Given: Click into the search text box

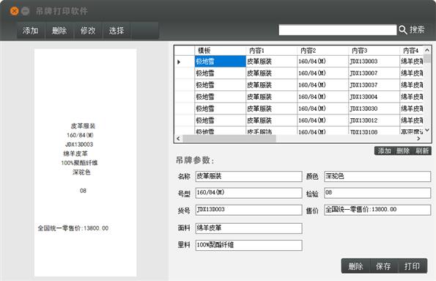Looking at the screenshot, I should click(x=338, y=30).
